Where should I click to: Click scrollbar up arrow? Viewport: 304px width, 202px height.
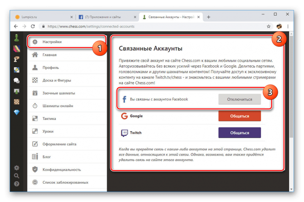click(291, 34)
